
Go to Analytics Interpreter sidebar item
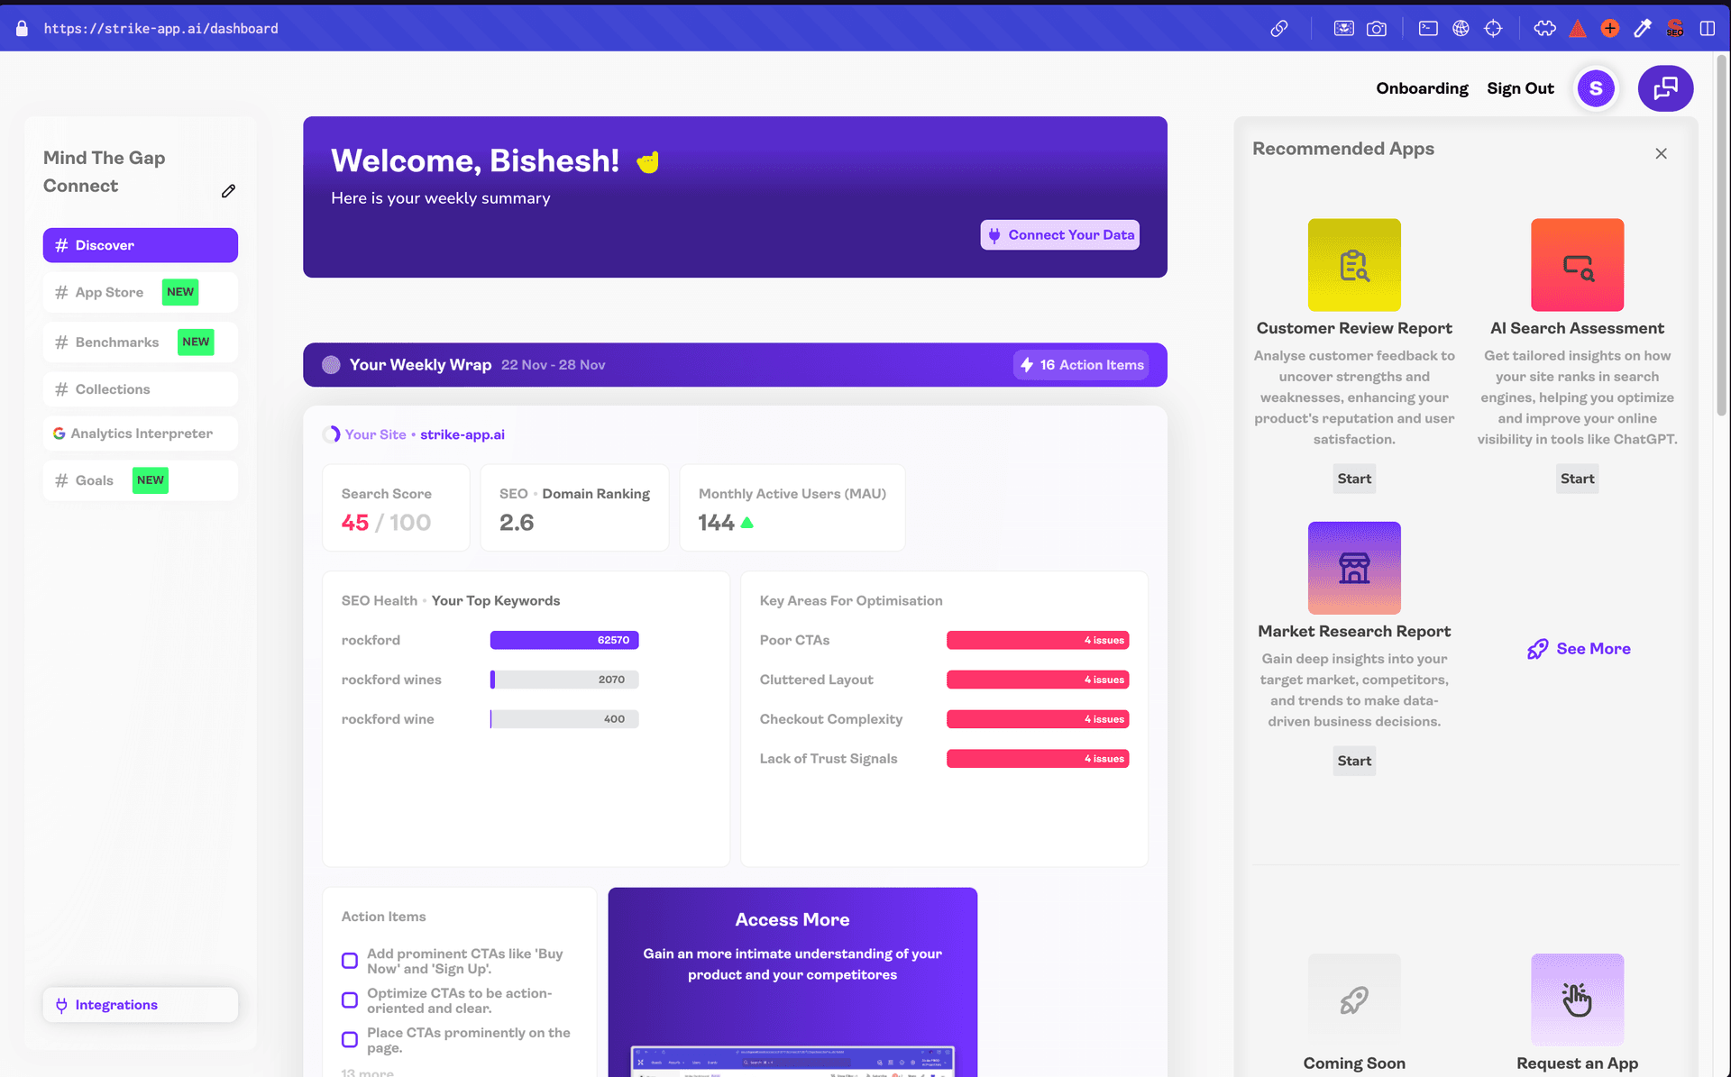[140, 434]
